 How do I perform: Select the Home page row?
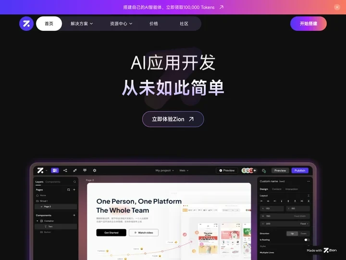point(56,195)
